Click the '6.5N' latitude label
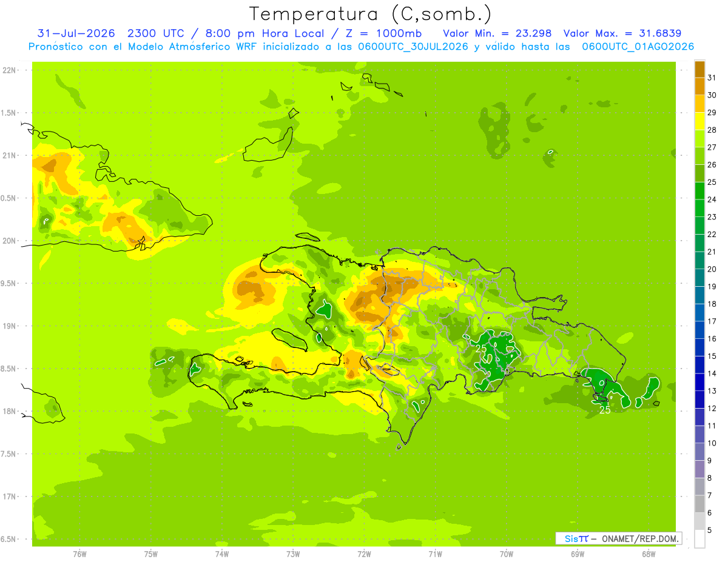Image resolution: width=728 pixels, height=562 pixels. pyautogui.click(x=8, y=539)
